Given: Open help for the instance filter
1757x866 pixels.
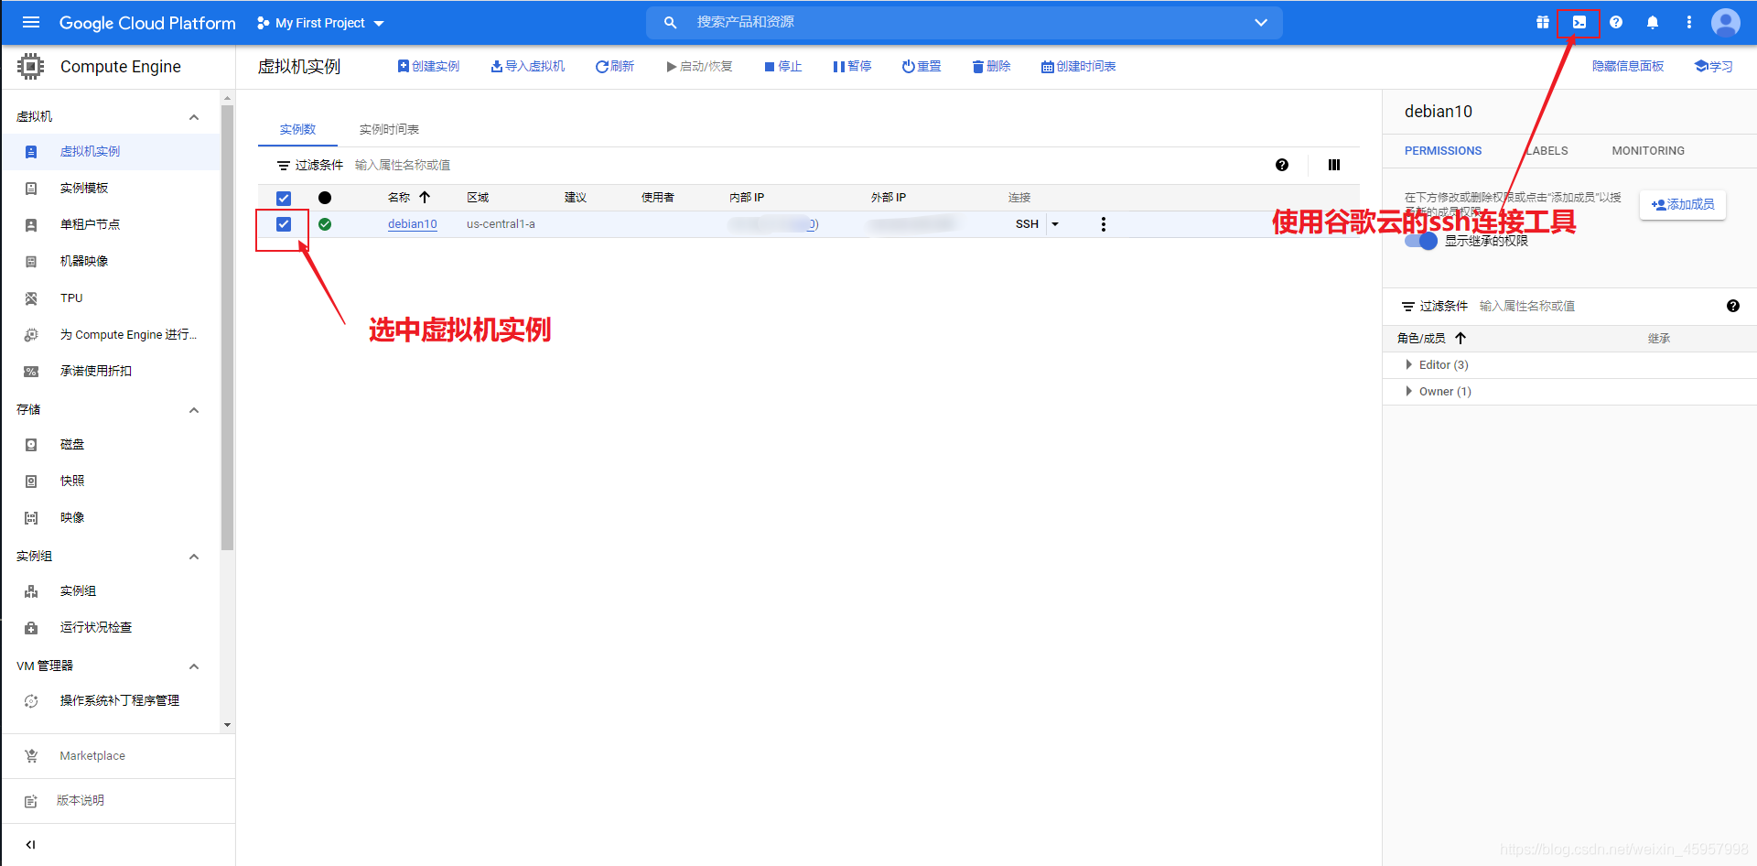Looking at the screenshot, I should click(x=1282, y=165).
